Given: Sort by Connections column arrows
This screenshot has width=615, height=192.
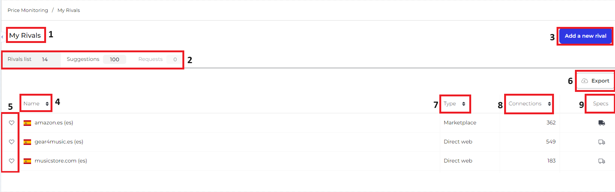Looking at the screenshot, I should [549, 104].
